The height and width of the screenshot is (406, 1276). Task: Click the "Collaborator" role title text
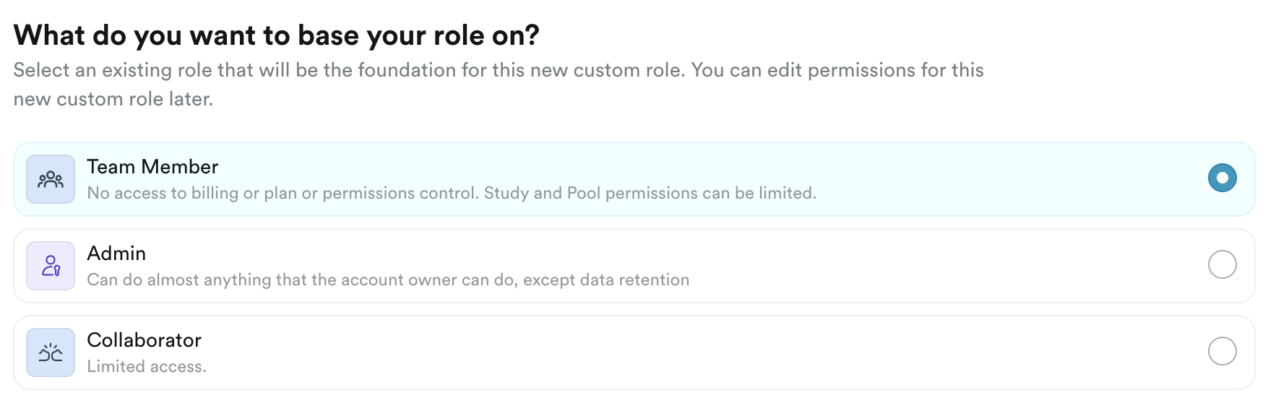coord(144,340)
